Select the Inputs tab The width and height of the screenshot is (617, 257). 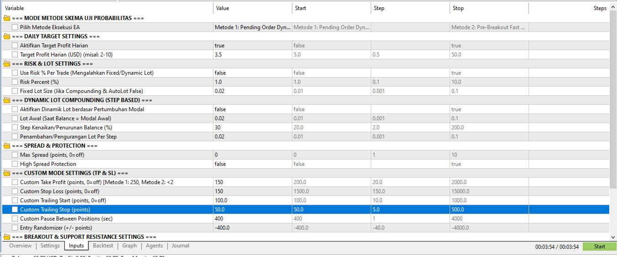tap(76, 246)
